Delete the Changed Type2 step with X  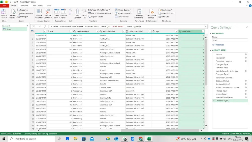[214, 101]
